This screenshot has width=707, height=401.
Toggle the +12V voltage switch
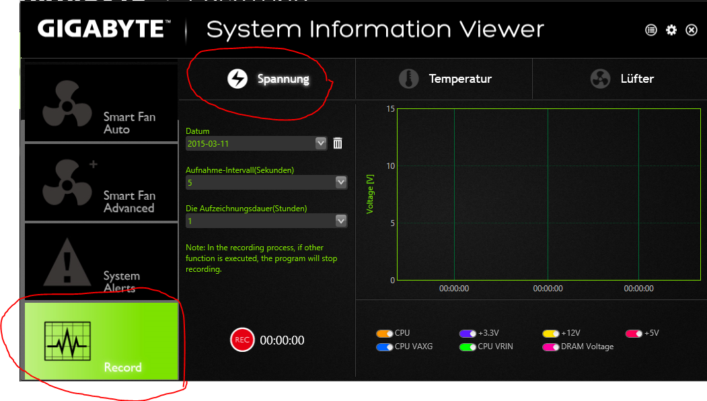pos(550,333)
